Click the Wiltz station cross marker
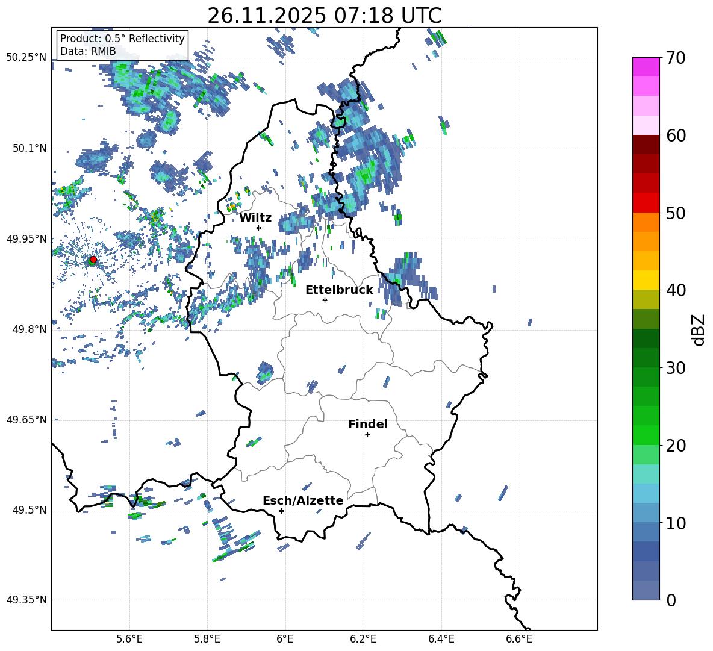Image resolution: width=713 pixels, height=651 pixels. point(259,228)
